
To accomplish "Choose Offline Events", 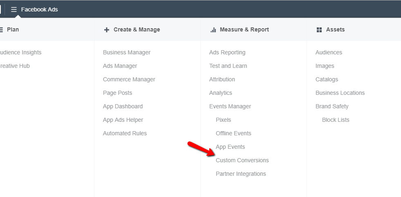I will 233,133.
